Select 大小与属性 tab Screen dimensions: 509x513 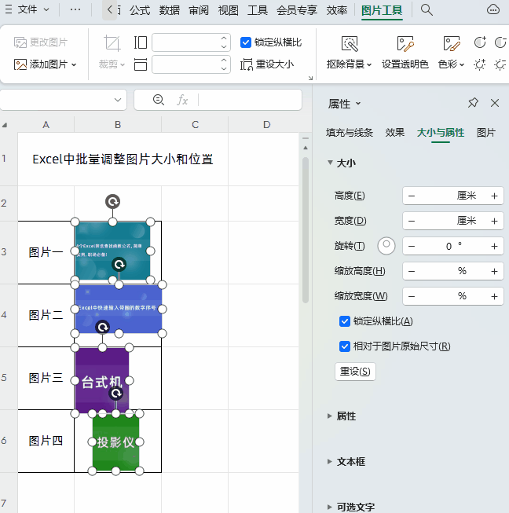pos(441,133)
